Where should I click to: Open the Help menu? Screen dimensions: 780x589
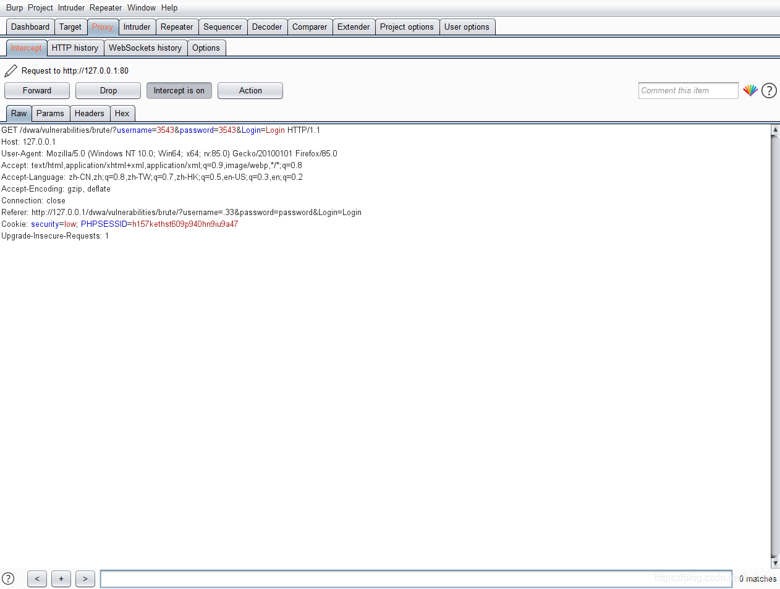click(169, 8)
